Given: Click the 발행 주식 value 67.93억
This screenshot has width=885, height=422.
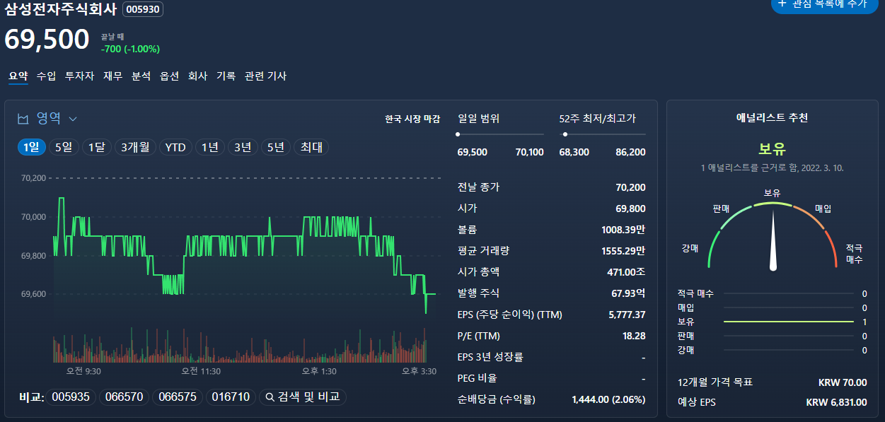Looking at the screenshot, I should coord(629,293).
